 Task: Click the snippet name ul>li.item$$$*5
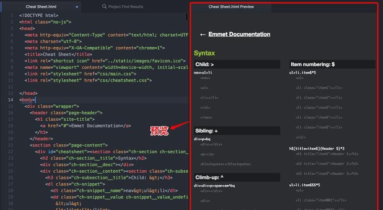[x=304, y=185]
